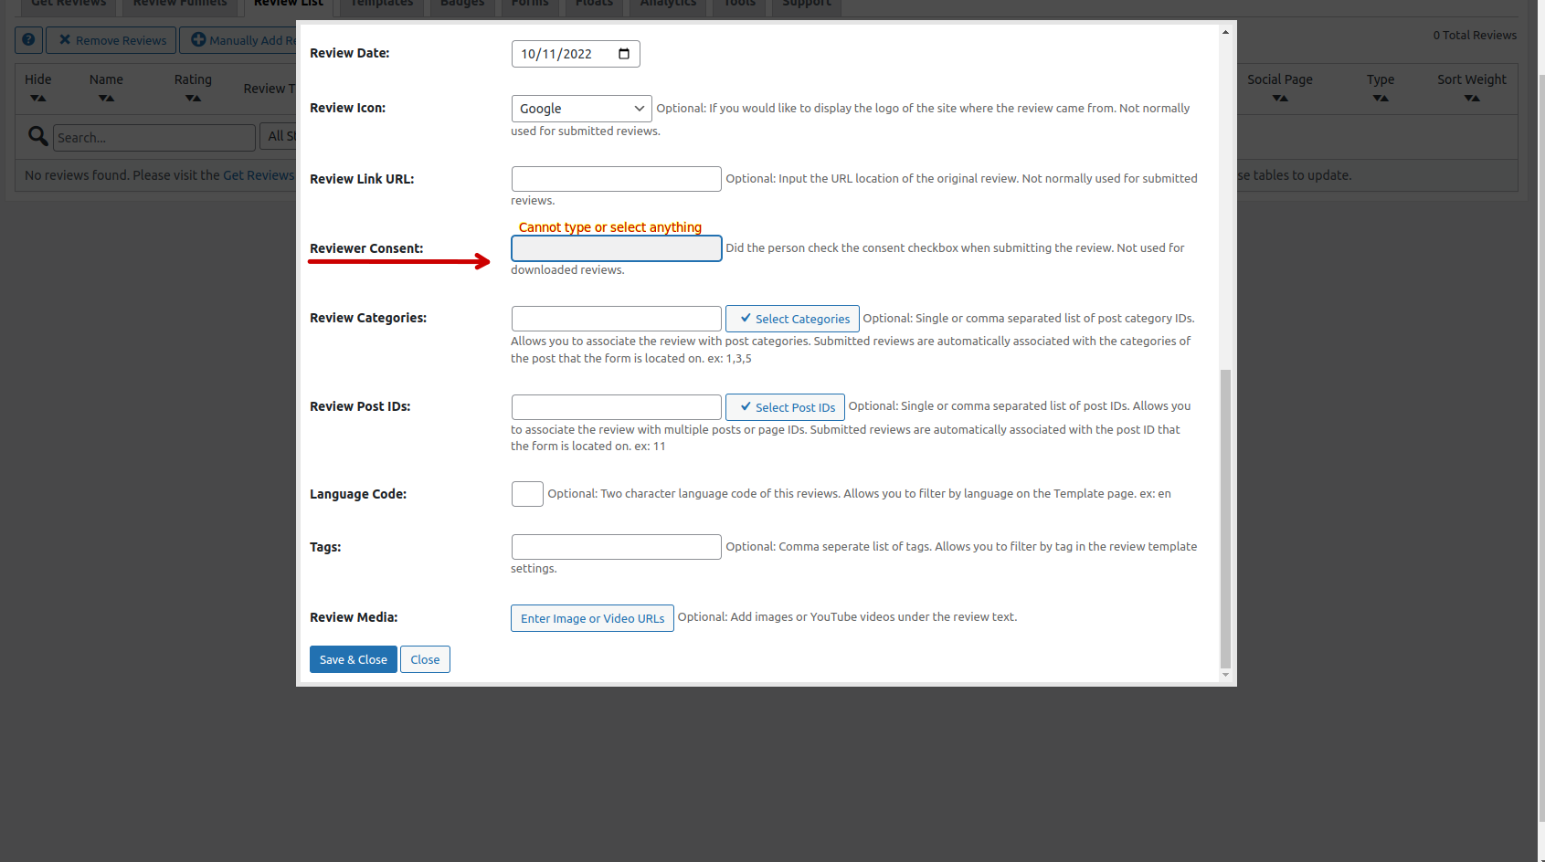Open the Review Date calendar picker icon
The height and width of the screenshot is (862, 1545).
tap(624, 54)
